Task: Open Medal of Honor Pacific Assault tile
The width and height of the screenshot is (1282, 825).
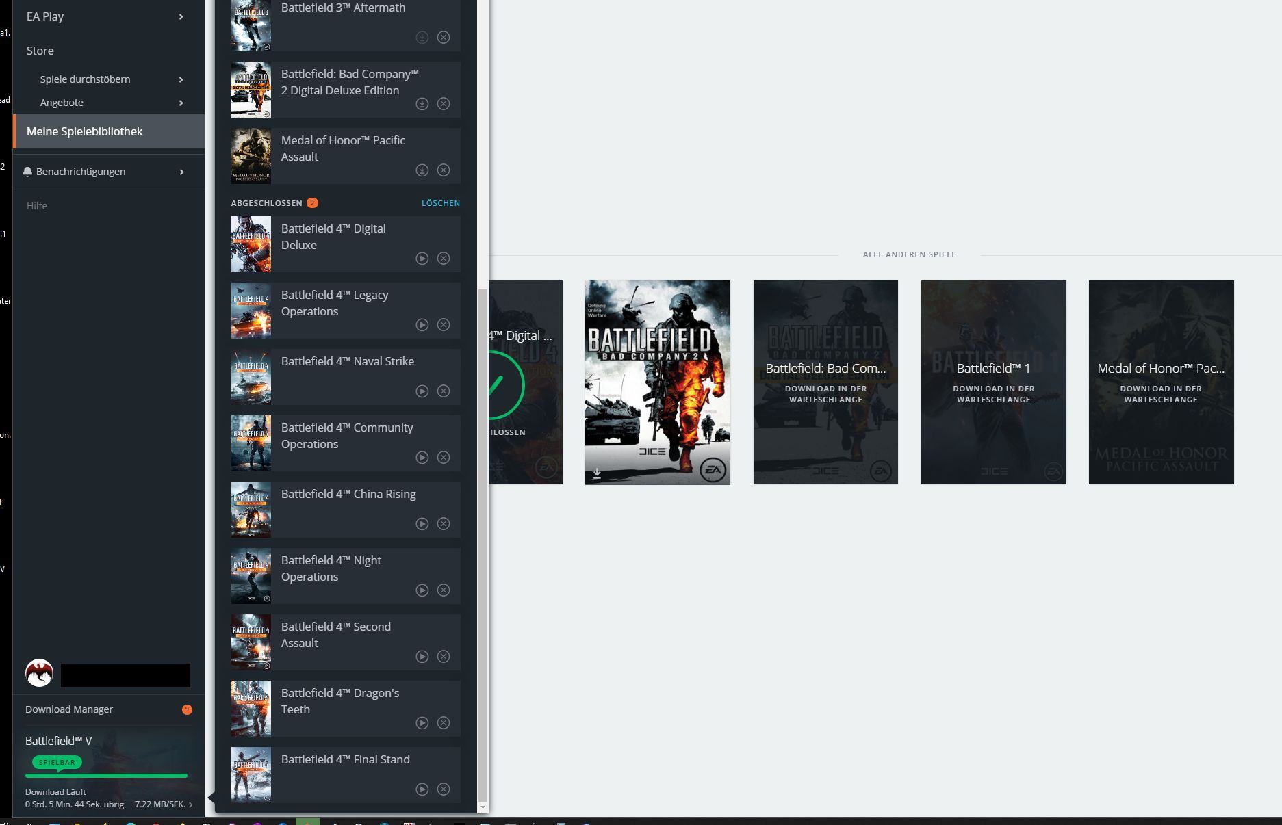Action: coord(1161,382)
